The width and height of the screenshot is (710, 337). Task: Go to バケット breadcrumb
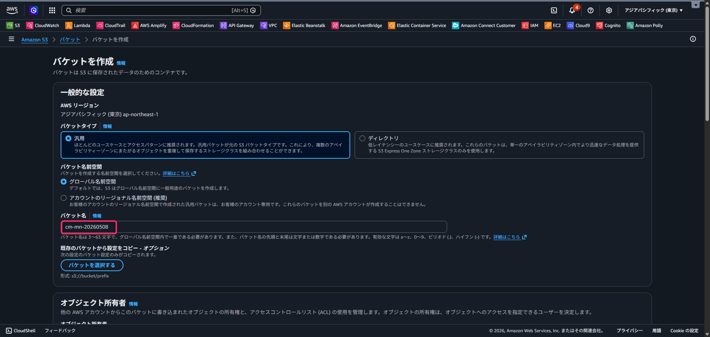coord(70,40)
